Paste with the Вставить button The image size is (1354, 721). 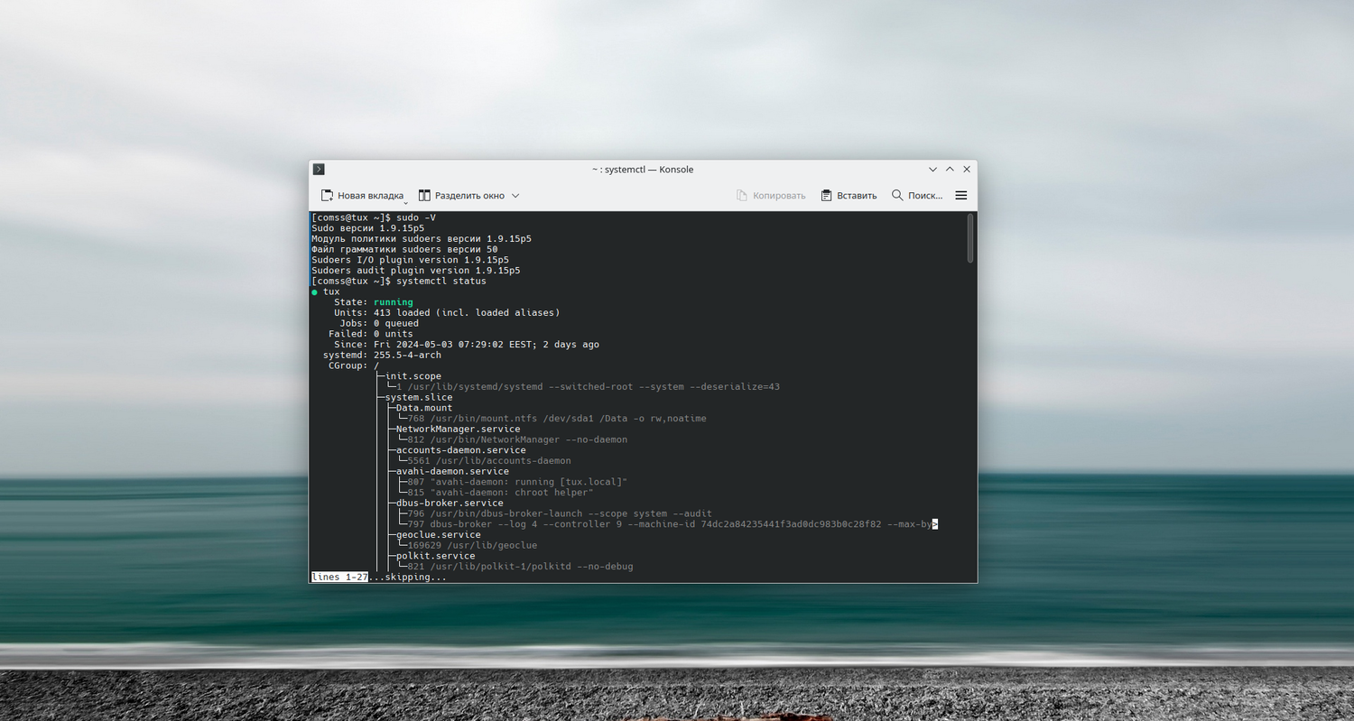[849, 196]
